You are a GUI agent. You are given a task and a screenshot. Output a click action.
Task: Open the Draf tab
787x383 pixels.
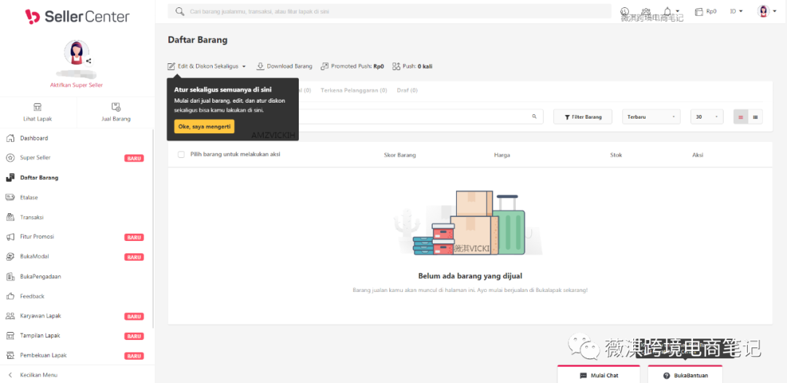point(407,91)
